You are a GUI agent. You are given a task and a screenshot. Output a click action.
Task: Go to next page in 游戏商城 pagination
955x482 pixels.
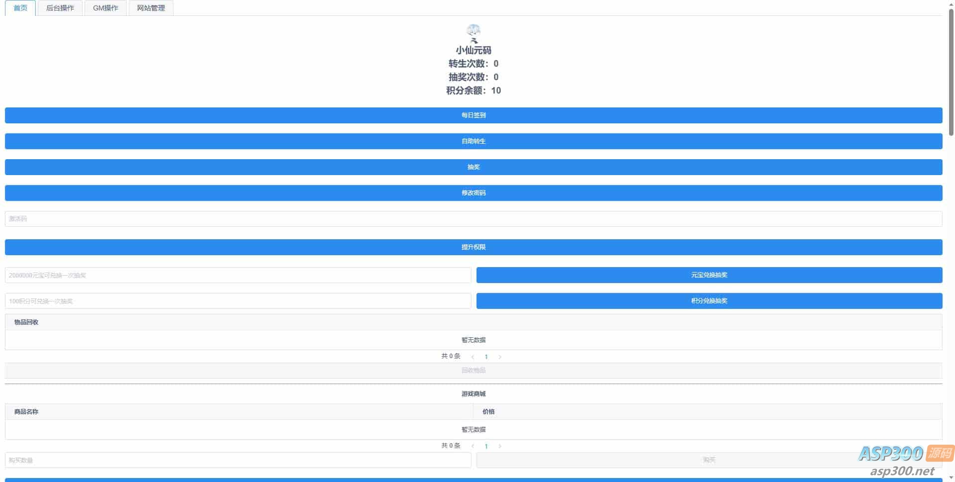click(500, 446)
